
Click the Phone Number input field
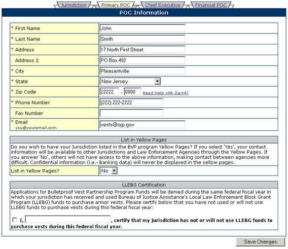click(131, 102)
